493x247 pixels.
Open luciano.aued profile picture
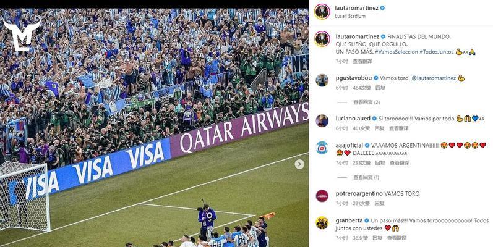click(x=322, y=121)
